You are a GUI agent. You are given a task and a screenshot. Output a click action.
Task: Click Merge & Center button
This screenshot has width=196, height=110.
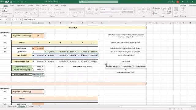click(59, 13)
